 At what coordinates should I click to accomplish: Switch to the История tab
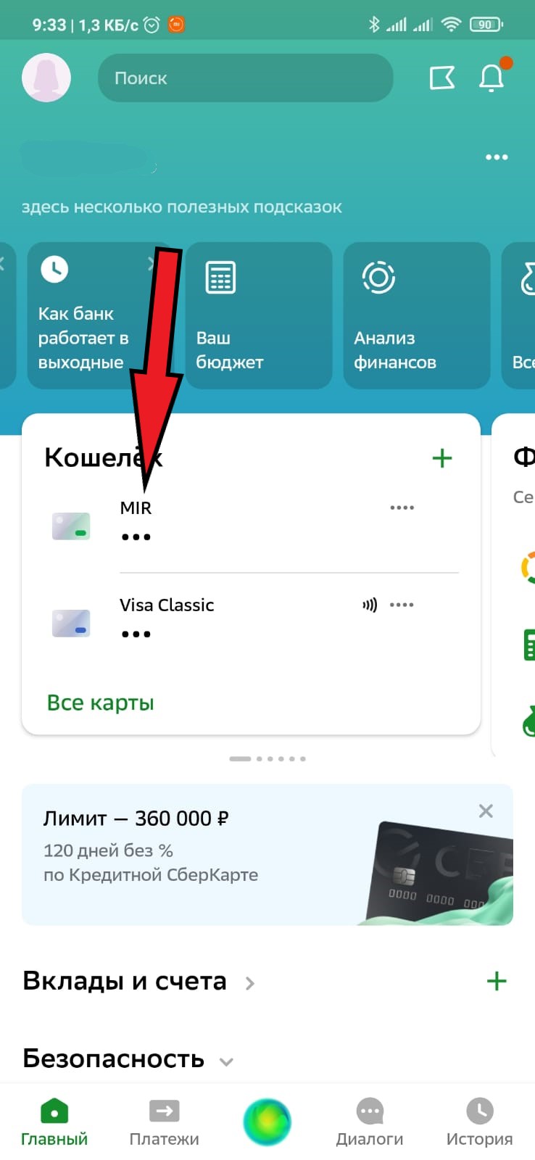point(479,1122)
